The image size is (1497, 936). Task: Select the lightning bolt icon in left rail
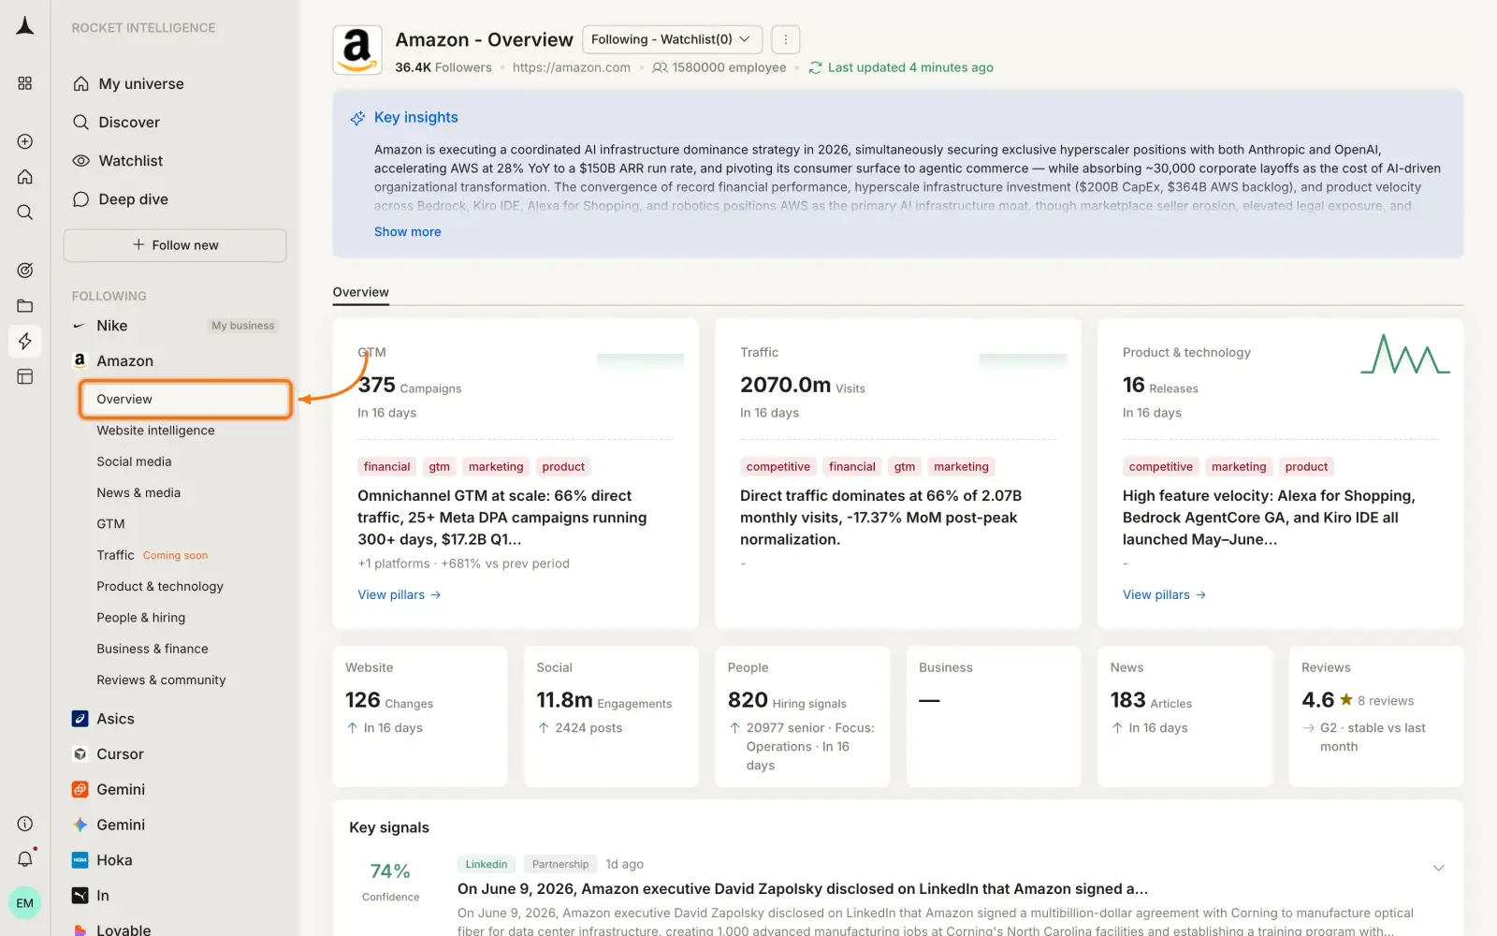click(x=25, y=341)
